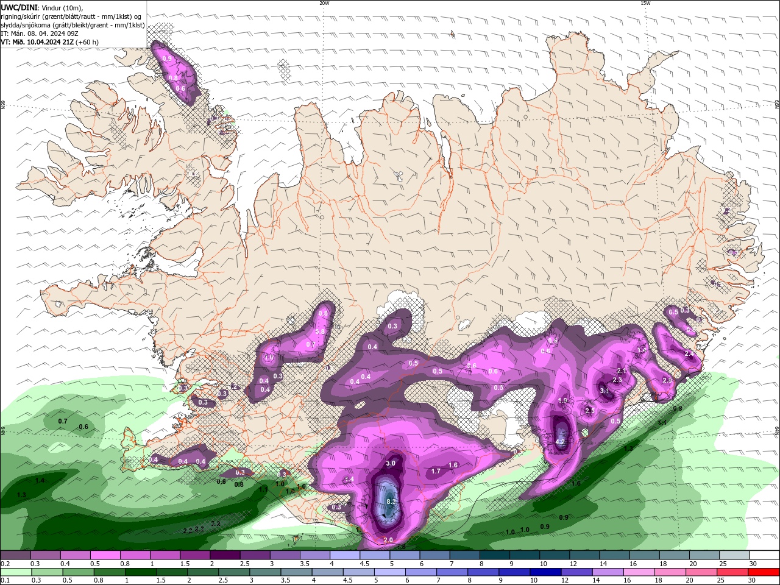780x585 pixels.
Task: Select dark purple snow swatch labeled 2
Action: tap(224, 555)
